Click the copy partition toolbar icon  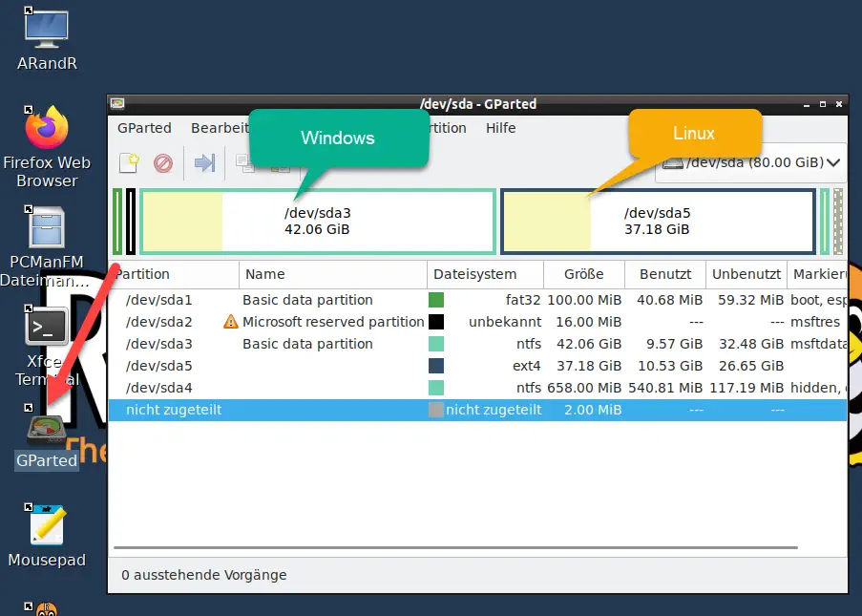tap(244, 163)
